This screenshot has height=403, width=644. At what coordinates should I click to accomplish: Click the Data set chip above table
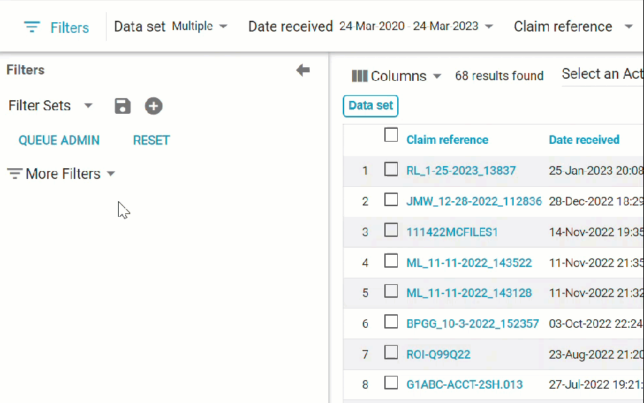click(x=371, y=106)
